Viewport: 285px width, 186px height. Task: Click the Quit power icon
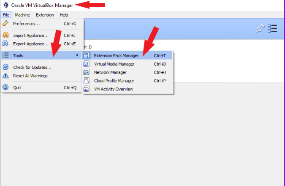[5, 87]
